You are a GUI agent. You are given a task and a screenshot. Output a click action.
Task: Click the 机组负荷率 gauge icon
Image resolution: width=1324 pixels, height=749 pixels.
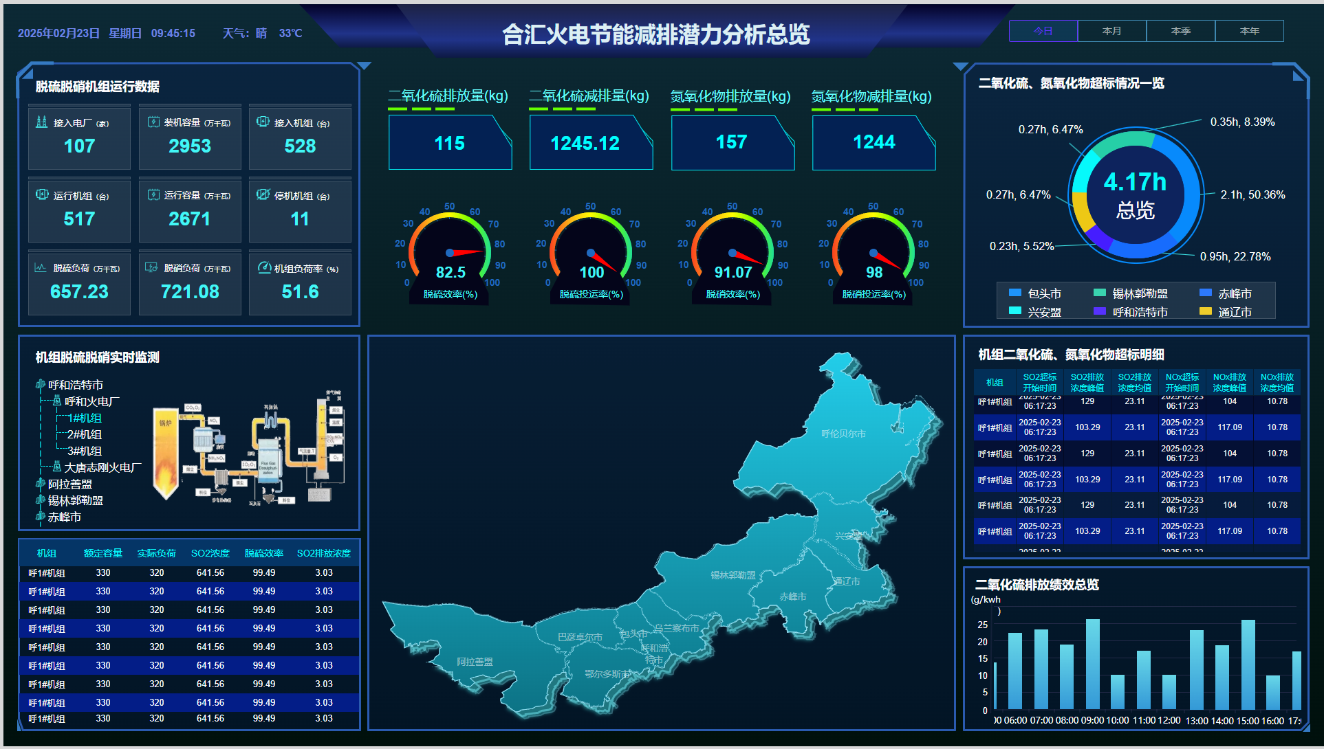click(264, 267)
